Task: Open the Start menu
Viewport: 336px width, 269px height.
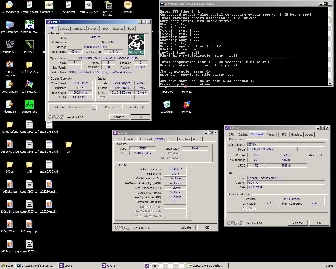Action: 7,266
